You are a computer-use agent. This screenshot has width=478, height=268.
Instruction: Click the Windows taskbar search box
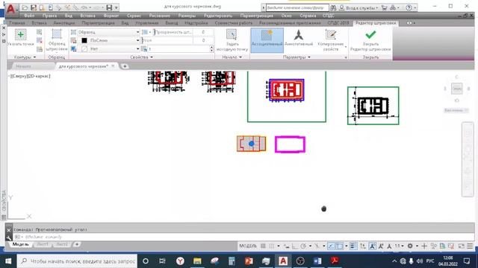coord(77,261)
